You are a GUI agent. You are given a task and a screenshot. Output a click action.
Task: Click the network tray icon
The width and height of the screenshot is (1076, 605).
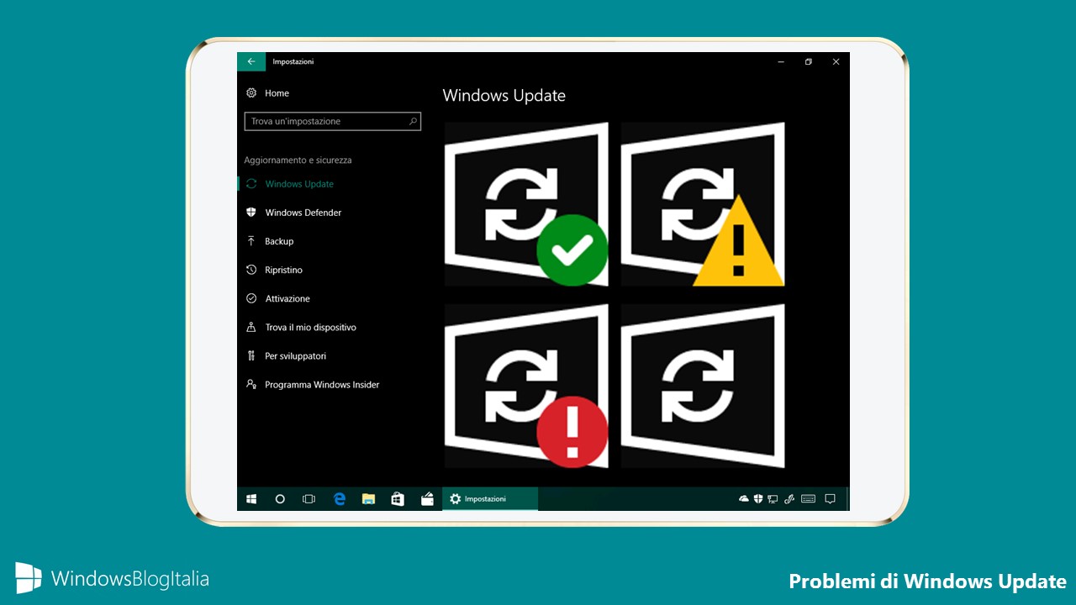[x=773, y=499]
